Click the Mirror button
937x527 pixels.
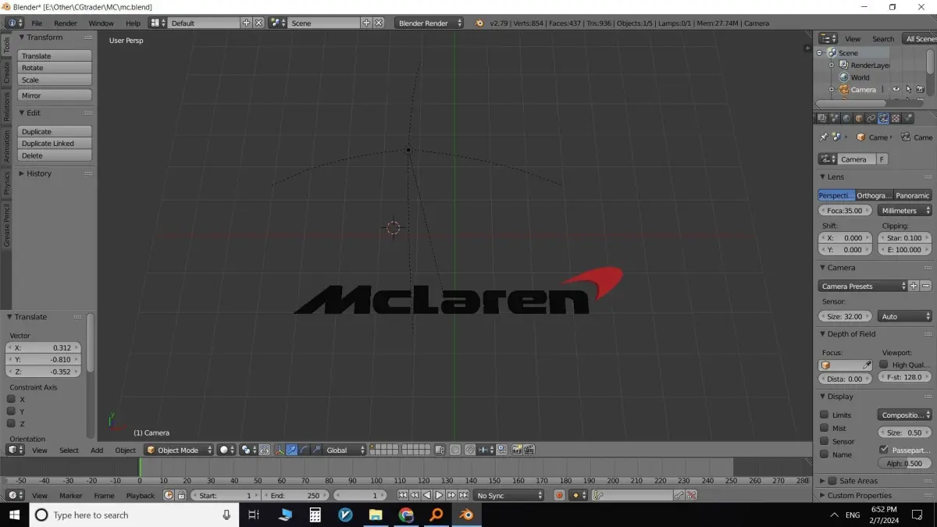(x=55, y=95)
